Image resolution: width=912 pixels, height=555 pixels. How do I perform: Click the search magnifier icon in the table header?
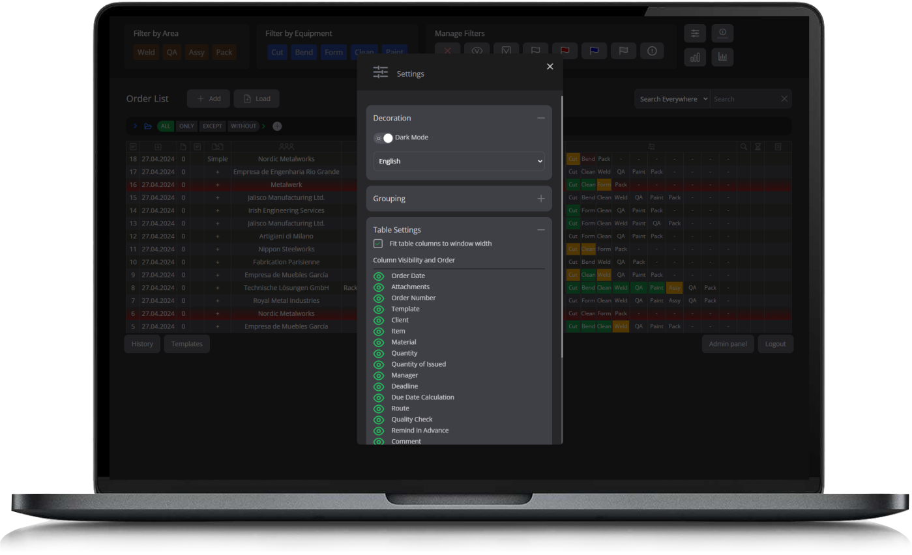pos(743,147)
